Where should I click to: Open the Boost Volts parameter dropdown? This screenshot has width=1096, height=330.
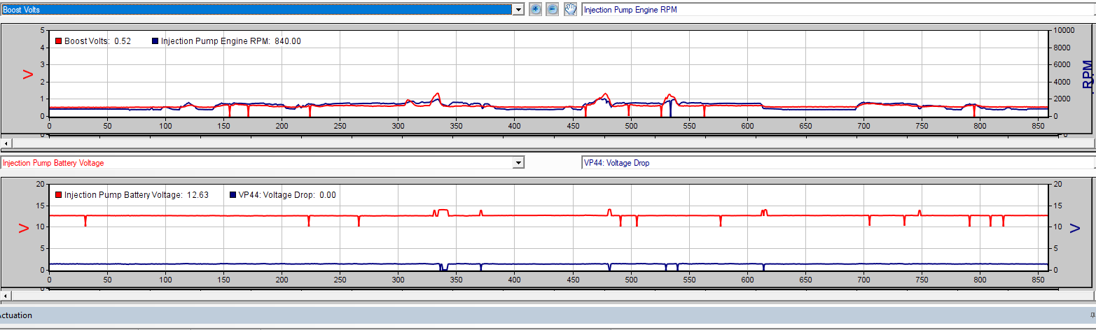pyautogui.click(x=518, y=10)
